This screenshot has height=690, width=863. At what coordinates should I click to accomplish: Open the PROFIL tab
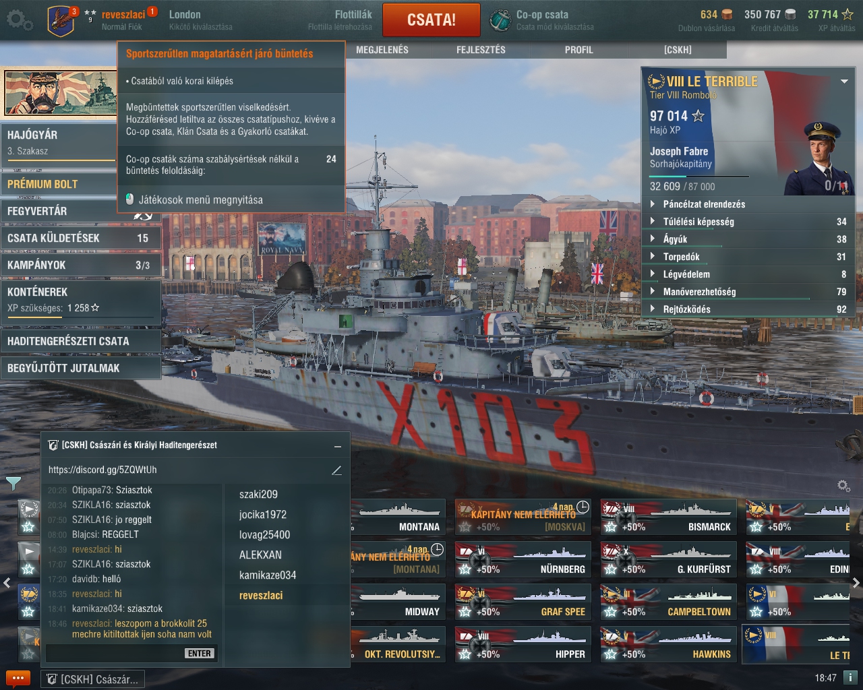point(579,50)
